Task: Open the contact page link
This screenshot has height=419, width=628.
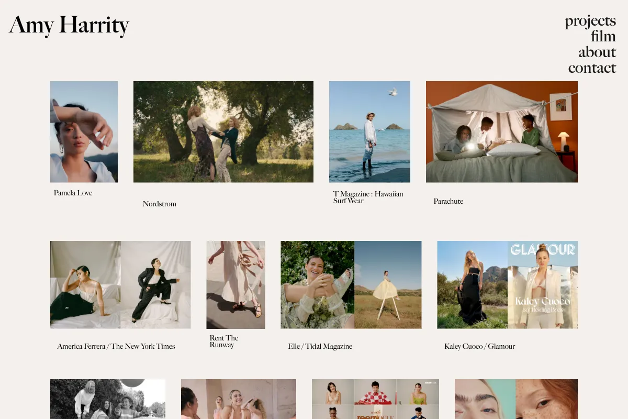Action: coord(592,68)
